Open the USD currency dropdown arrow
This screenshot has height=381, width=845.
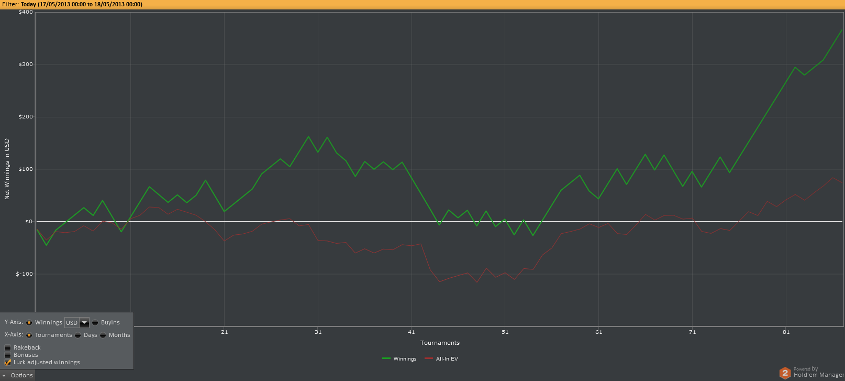pyautogui.click(x=84, y=323)
